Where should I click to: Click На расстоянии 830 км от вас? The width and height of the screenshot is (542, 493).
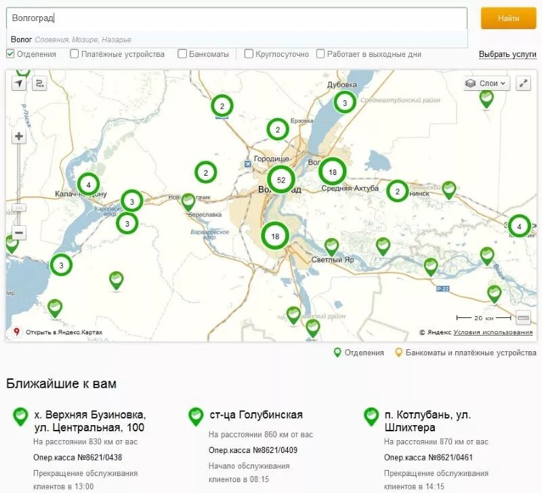coord(85,441)
